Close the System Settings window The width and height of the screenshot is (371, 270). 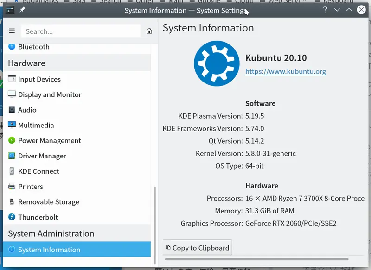[361, 10]
